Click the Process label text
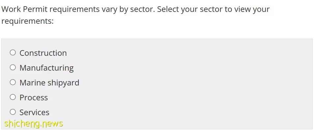The image size is (314, 130). click(34, 98)
